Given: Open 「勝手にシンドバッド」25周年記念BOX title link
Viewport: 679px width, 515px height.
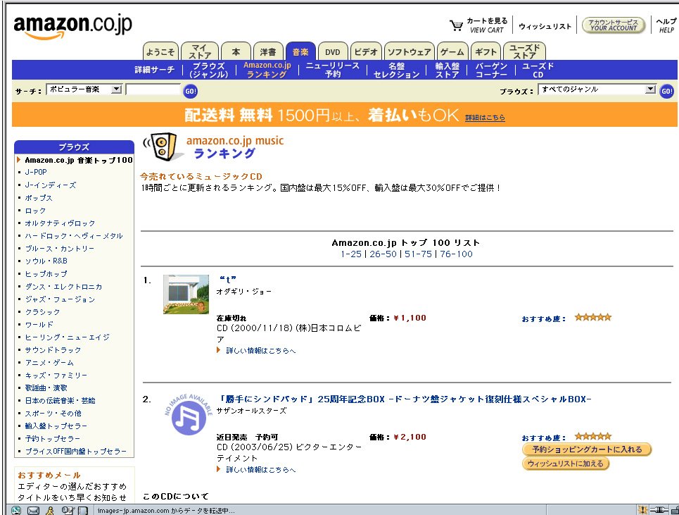Looking at the screenshot, I should 405,399.
